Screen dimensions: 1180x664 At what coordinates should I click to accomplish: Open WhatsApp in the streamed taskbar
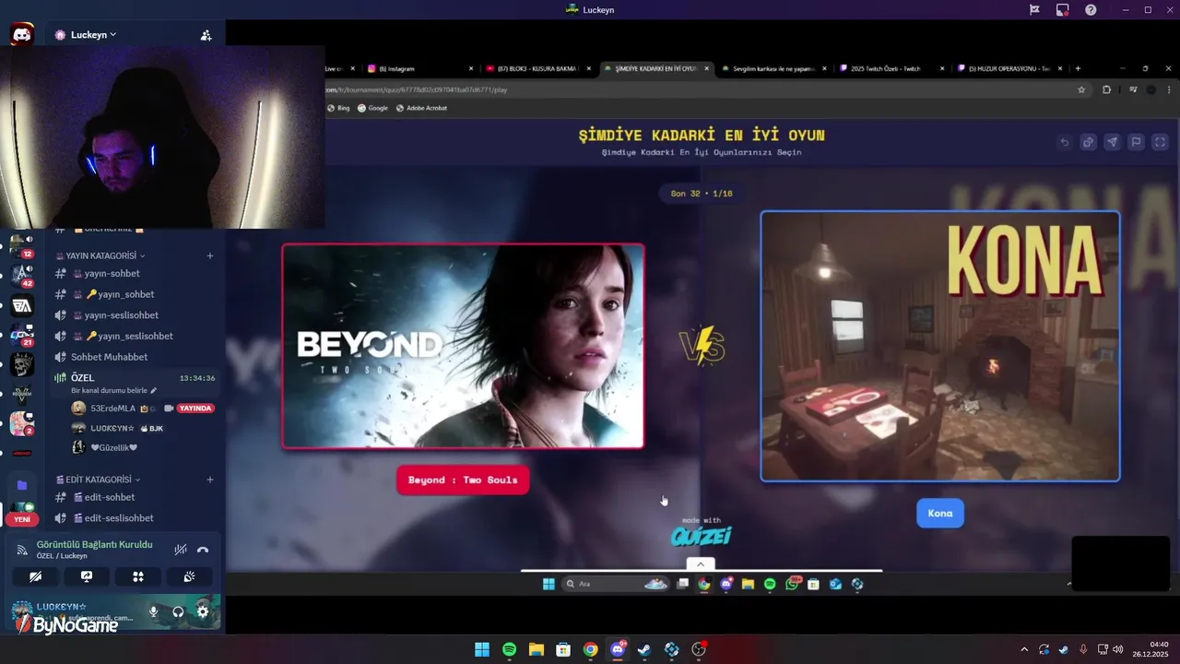(x=793, y=584)
